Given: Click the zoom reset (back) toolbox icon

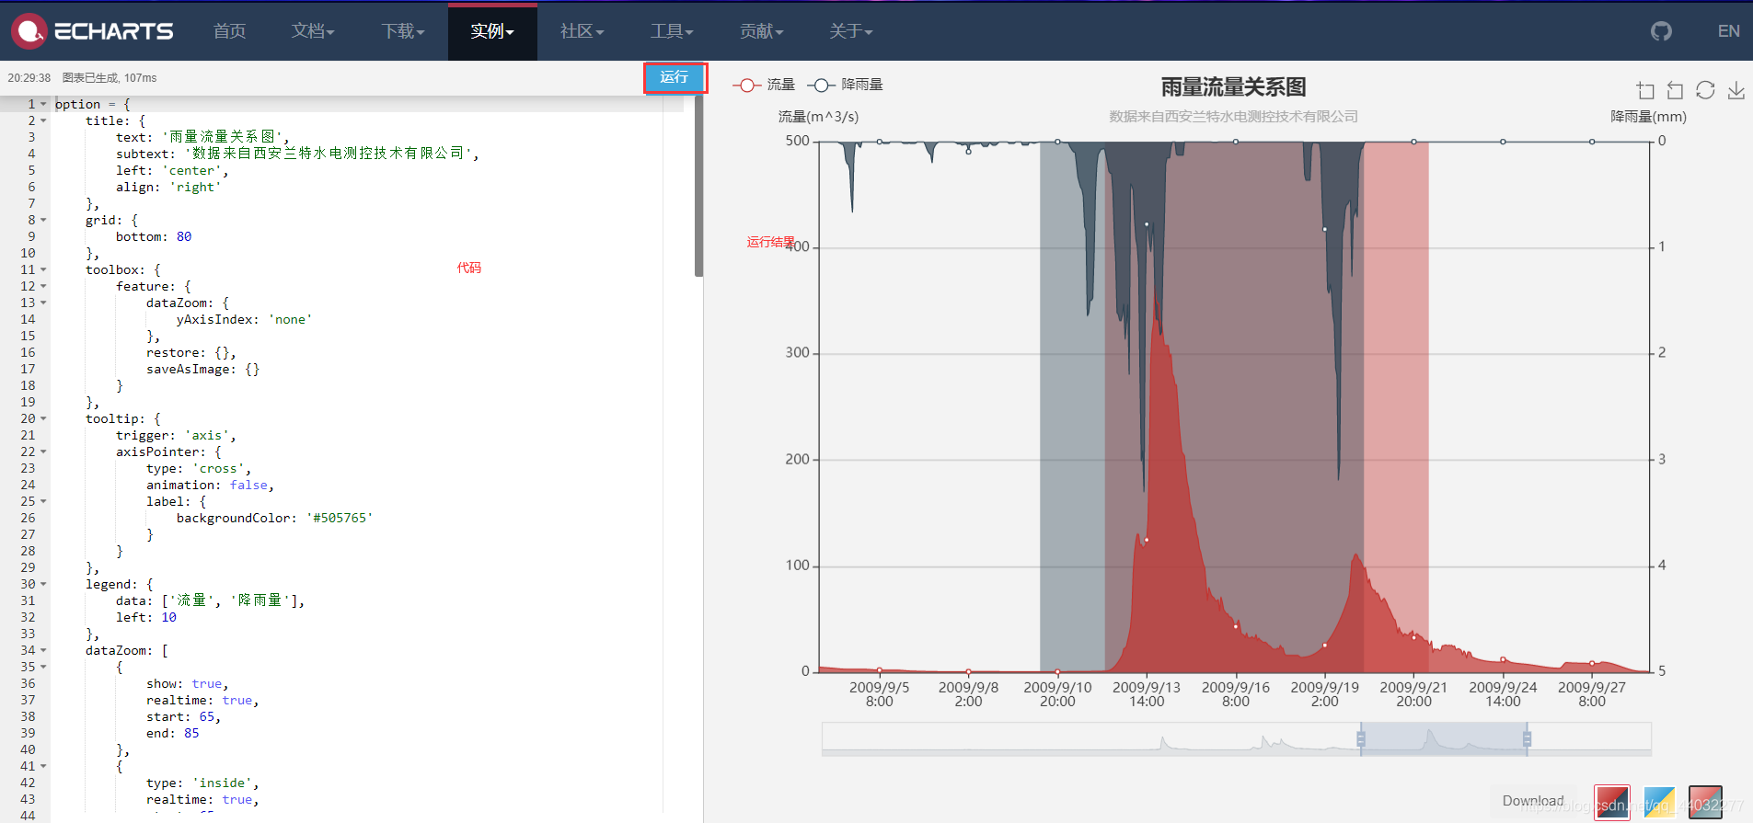Looking at the screenshot, I should click(x=1675, y=90).
